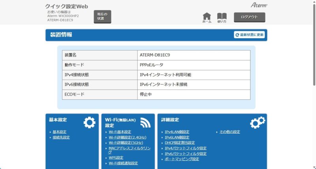Screen dimensions: 316x169
Task: Open Wi-Fi詳細設定(2.4GHz) link
Action: coord(127,138)
